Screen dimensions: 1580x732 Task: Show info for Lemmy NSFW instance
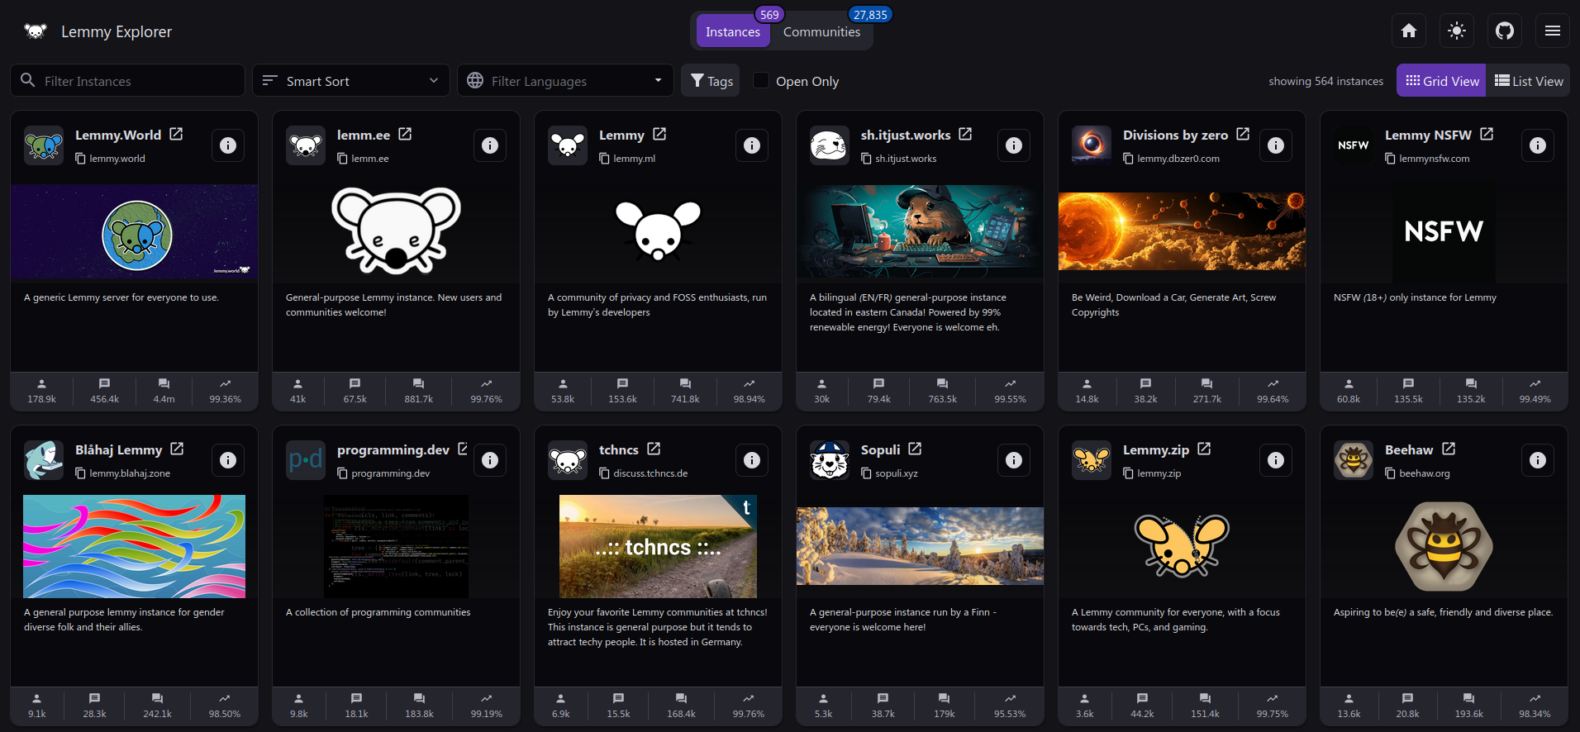(x=1538, y=145)
